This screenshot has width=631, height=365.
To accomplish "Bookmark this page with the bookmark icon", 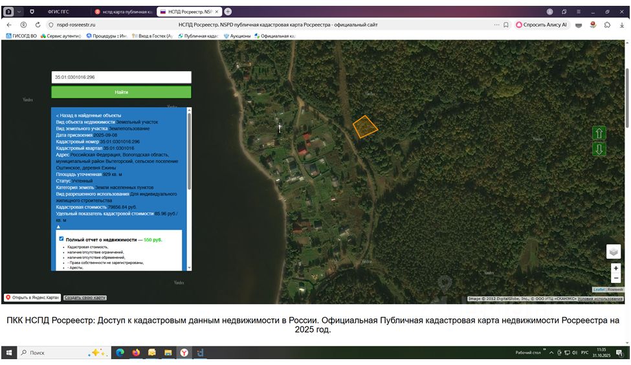I will tap(506, 25).
